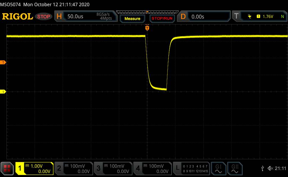
Task: Click the orange trigger level marker on left edge
Action: pos(3,63)
